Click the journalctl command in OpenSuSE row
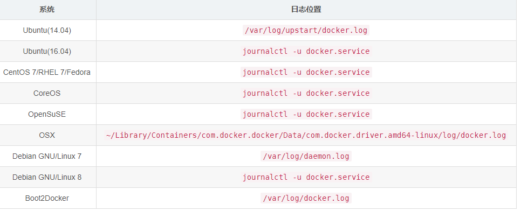Image resolution: width=521 pixels, height=218 pixels. [x=306, y=114]
